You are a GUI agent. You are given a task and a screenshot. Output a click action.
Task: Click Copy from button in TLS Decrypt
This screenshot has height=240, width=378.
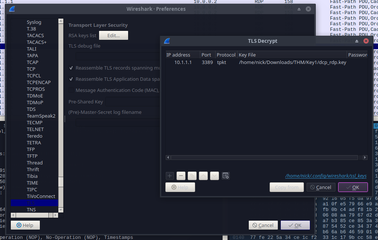tap(287, 187)
